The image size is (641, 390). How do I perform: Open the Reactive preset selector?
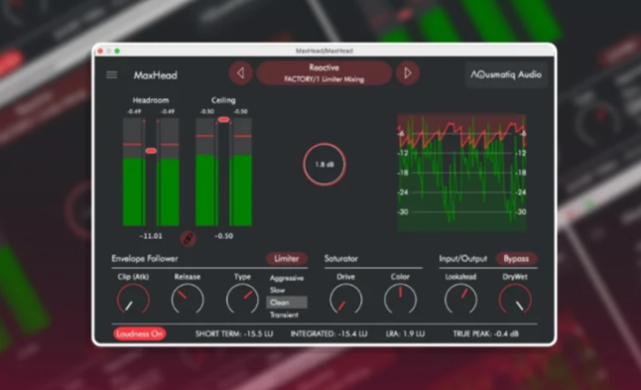(323, 73)
